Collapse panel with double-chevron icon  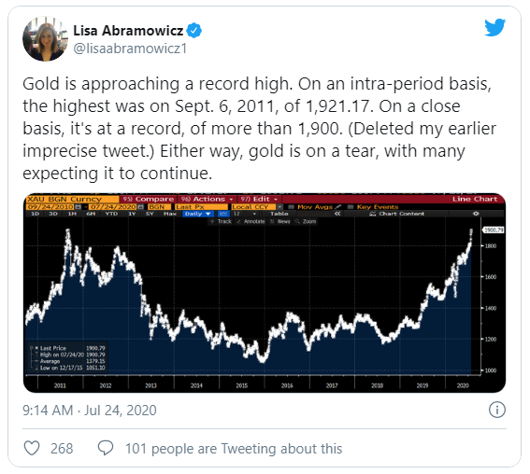point(337,214)
